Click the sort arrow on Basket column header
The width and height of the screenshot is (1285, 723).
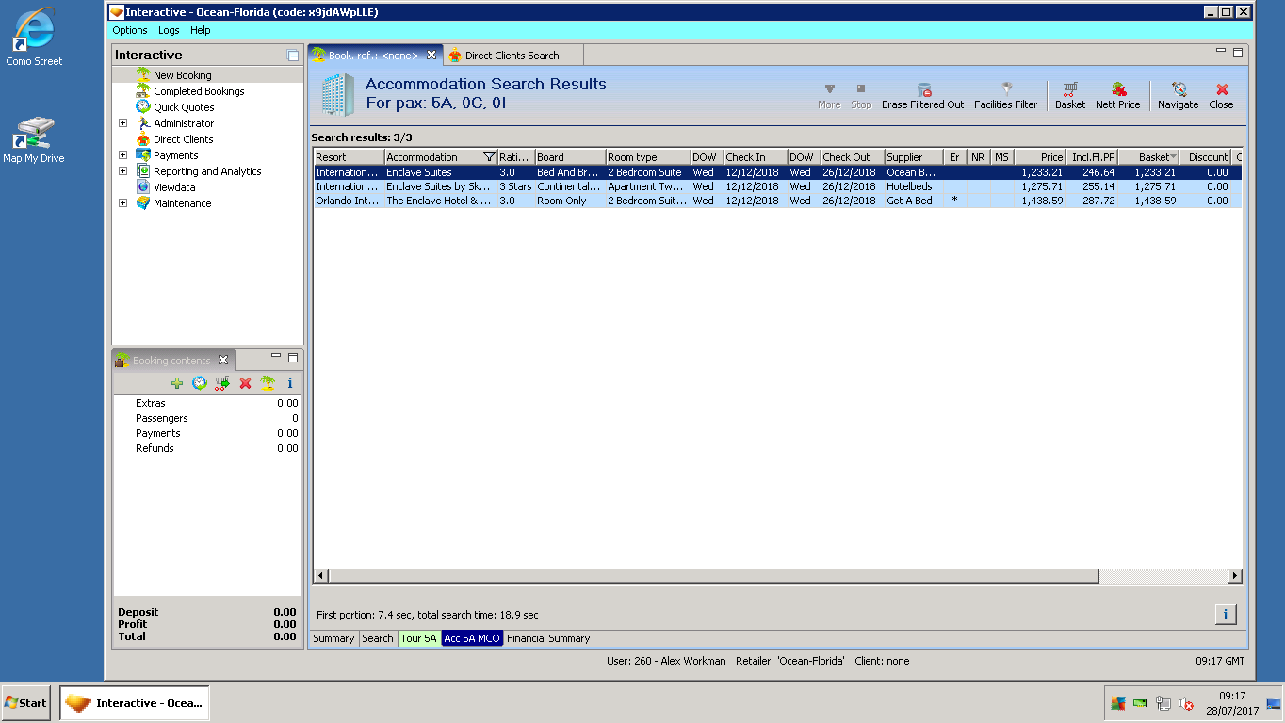[x=1173, y=157]
